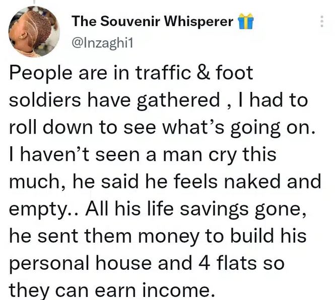
Task: Click the gift box emoji icon
Action: click(x=245, y=21)
